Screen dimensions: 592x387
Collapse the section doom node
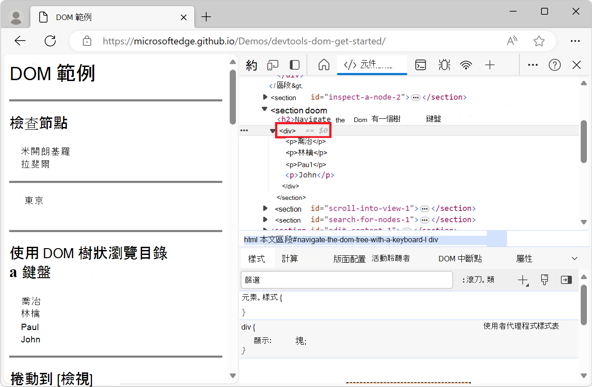pyautogui.click(x=265, y=109)
